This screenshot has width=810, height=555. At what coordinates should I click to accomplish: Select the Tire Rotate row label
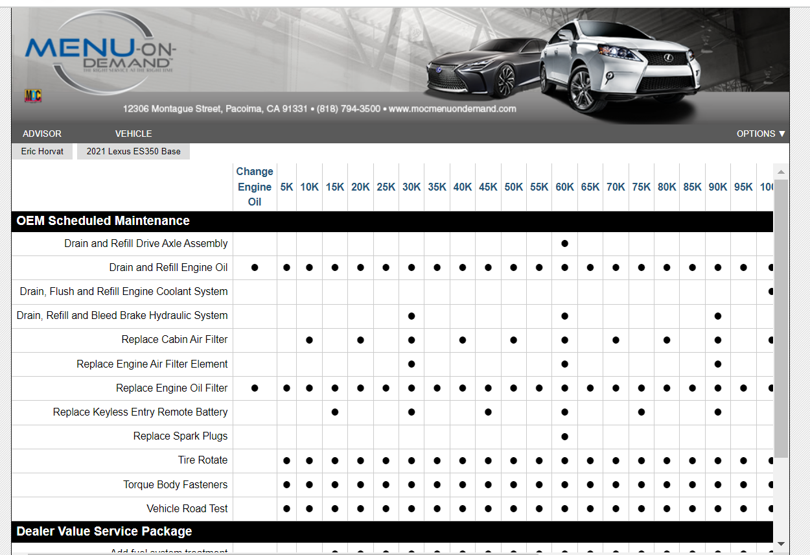[203, 460]
